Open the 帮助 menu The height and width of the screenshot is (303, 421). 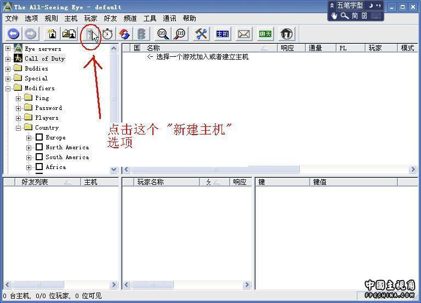[x=189, y=19]
